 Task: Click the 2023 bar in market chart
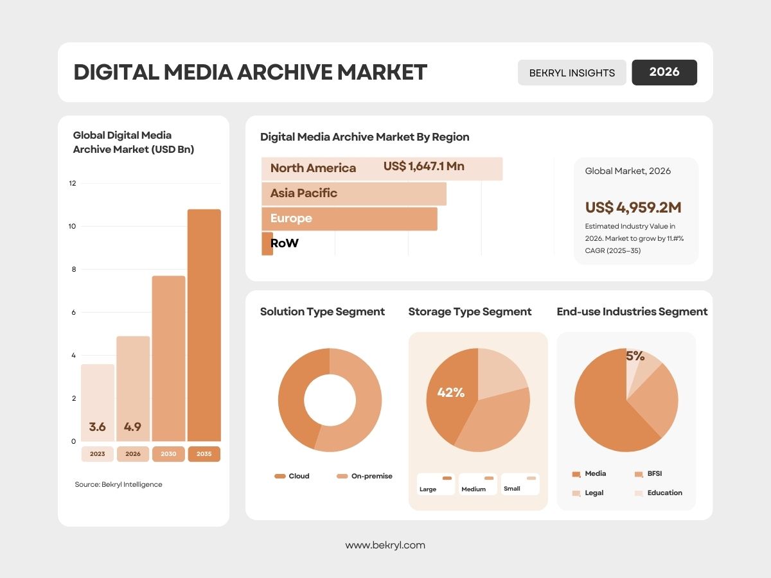[x=98, y=403]
